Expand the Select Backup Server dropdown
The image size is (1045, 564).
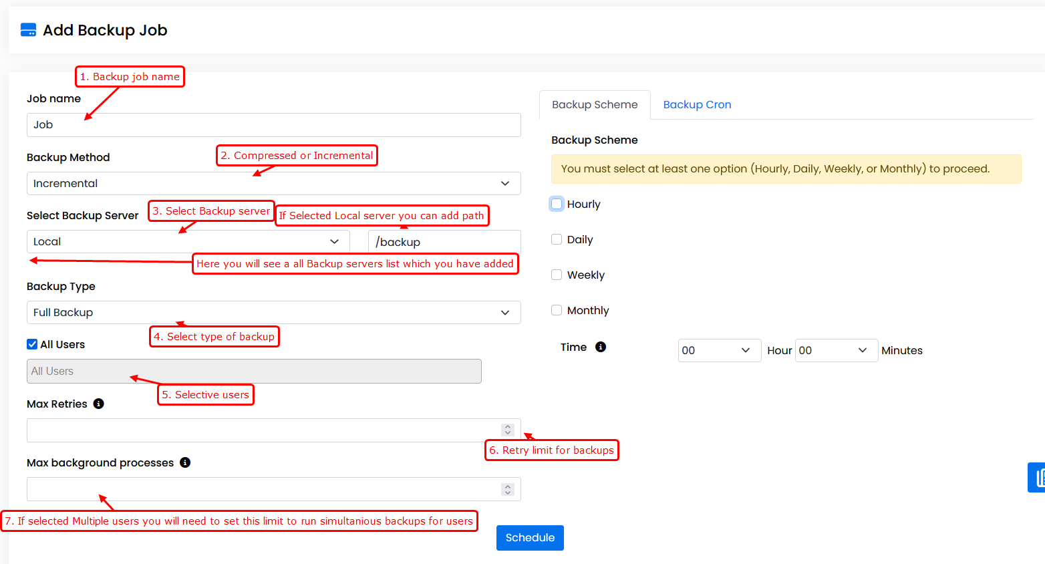point(188,241)
